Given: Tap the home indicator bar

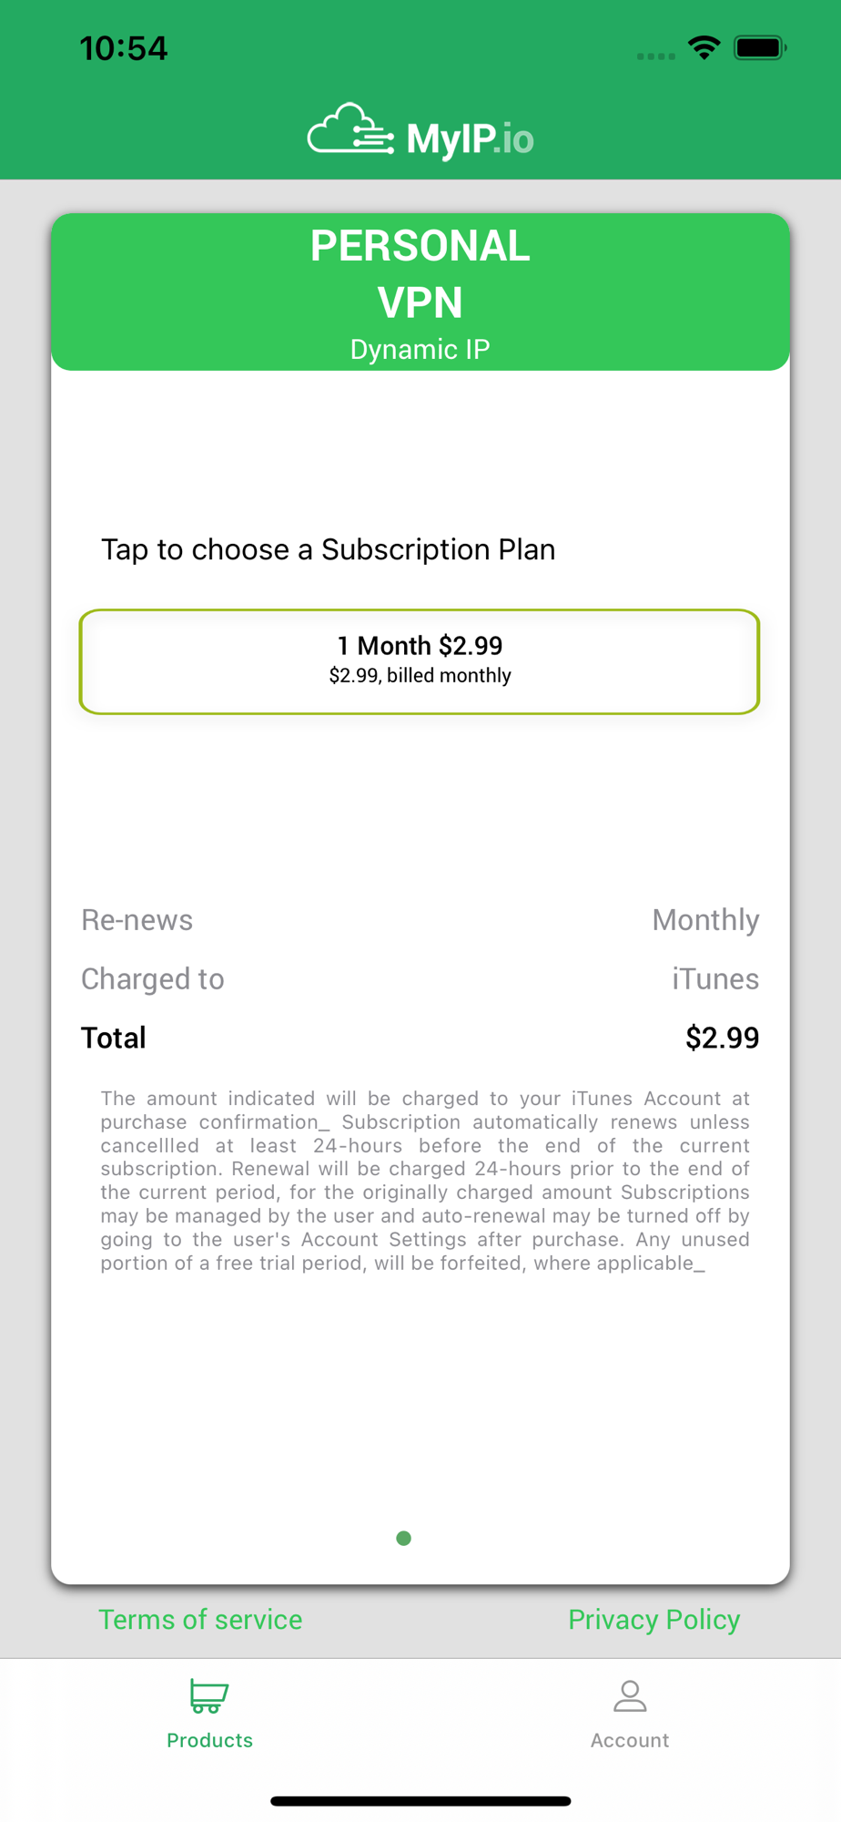Looking at the screenshot, I should pyautogui.click(x=420, y=1801).
